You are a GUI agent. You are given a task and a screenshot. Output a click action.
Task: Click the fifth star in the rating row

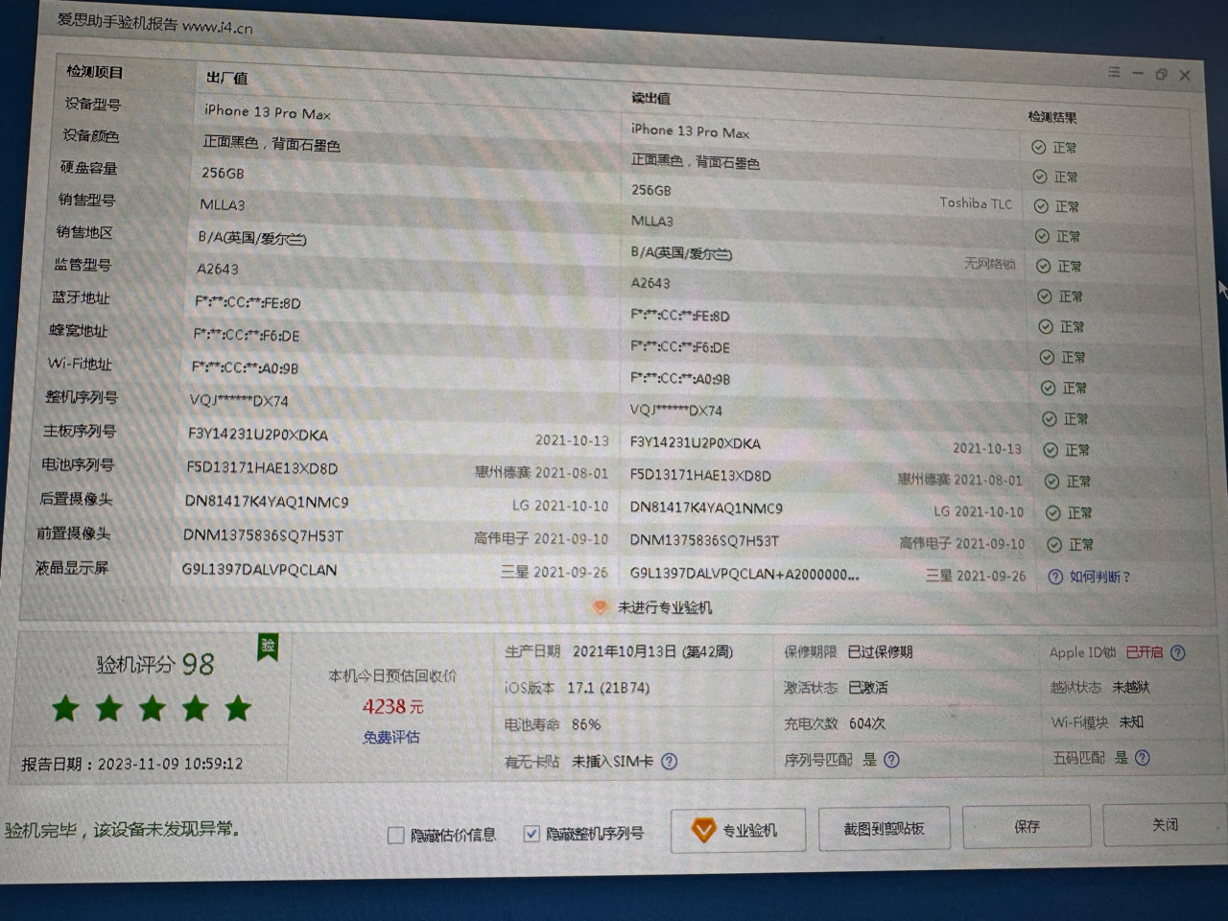click(236, 709)
